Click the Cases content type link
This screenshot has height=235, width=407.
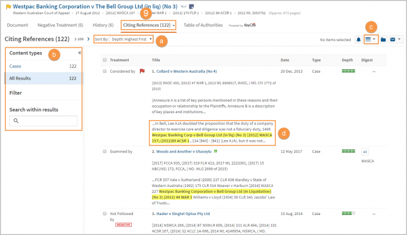(x=15, y=66)
